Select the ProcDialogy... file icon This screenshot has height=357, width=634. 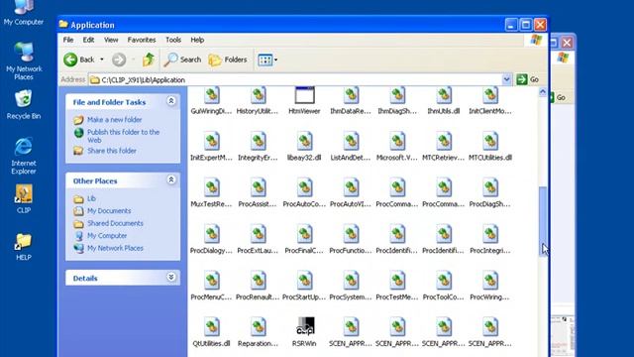pyautogui.click(x=211, y=234)
